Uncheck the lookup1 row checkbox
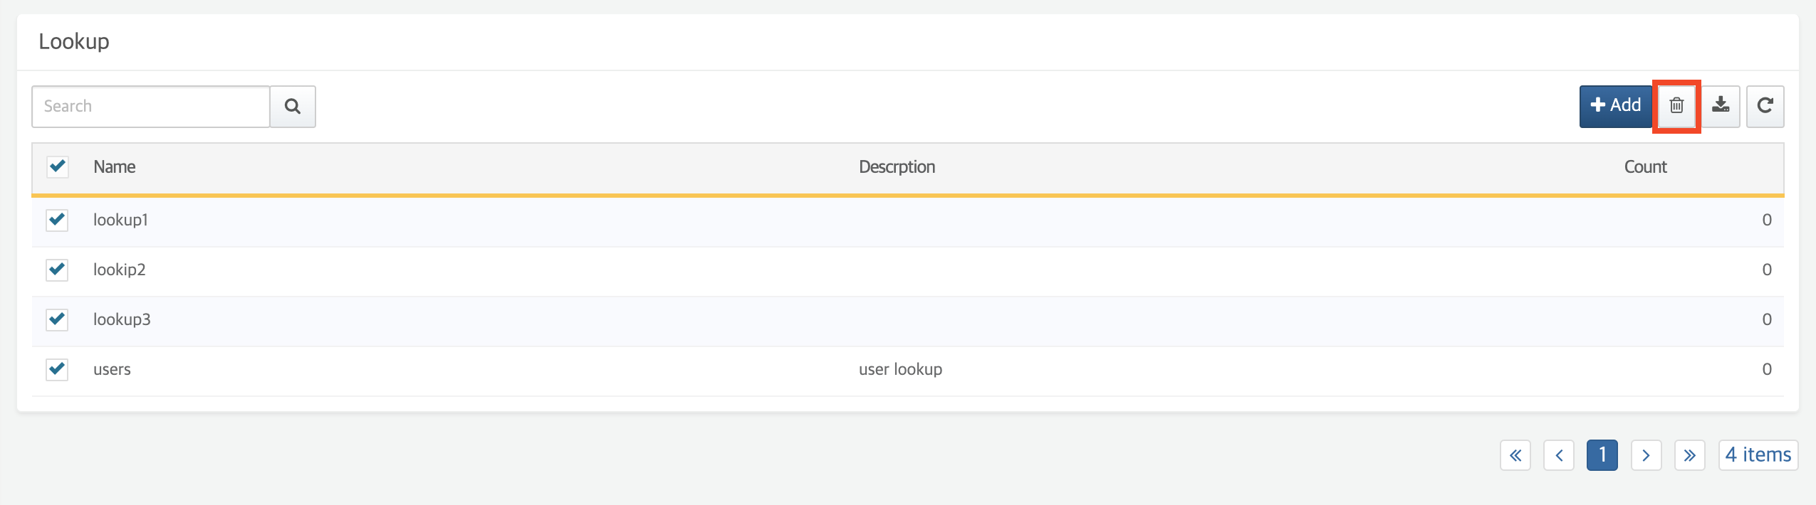The height and width of the screenshot is (505, 1816). (x=57, y=220)
